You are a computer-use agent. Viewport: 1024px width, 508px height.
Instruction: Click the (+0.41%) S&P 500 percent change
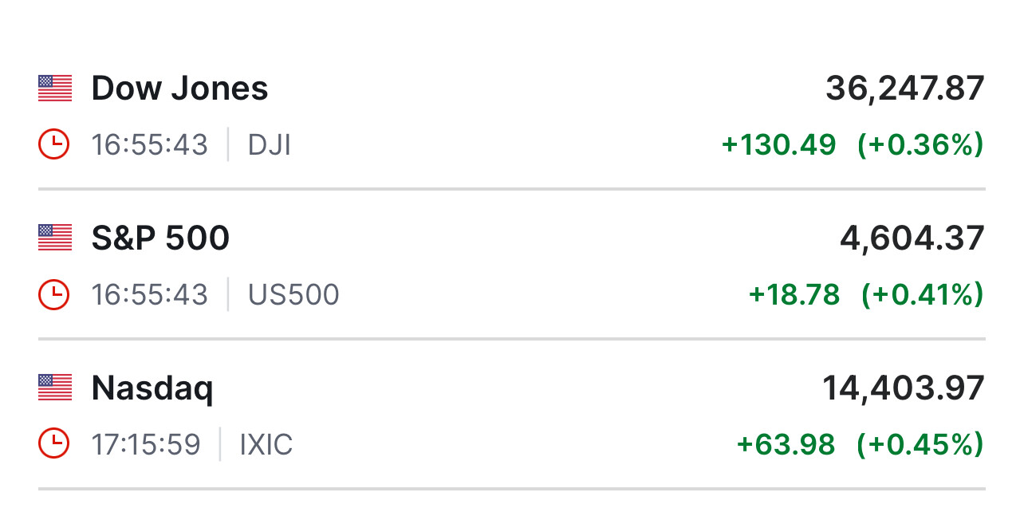click(922, 295)
